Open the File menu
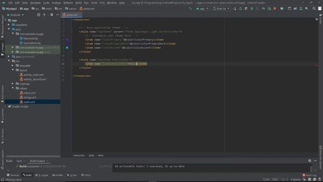This screenshot has height=182, width=323. [x=11, y=3]
